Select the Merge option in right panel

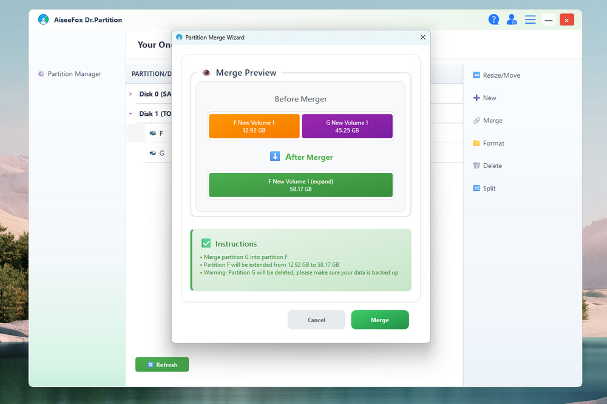coord(492,121)
